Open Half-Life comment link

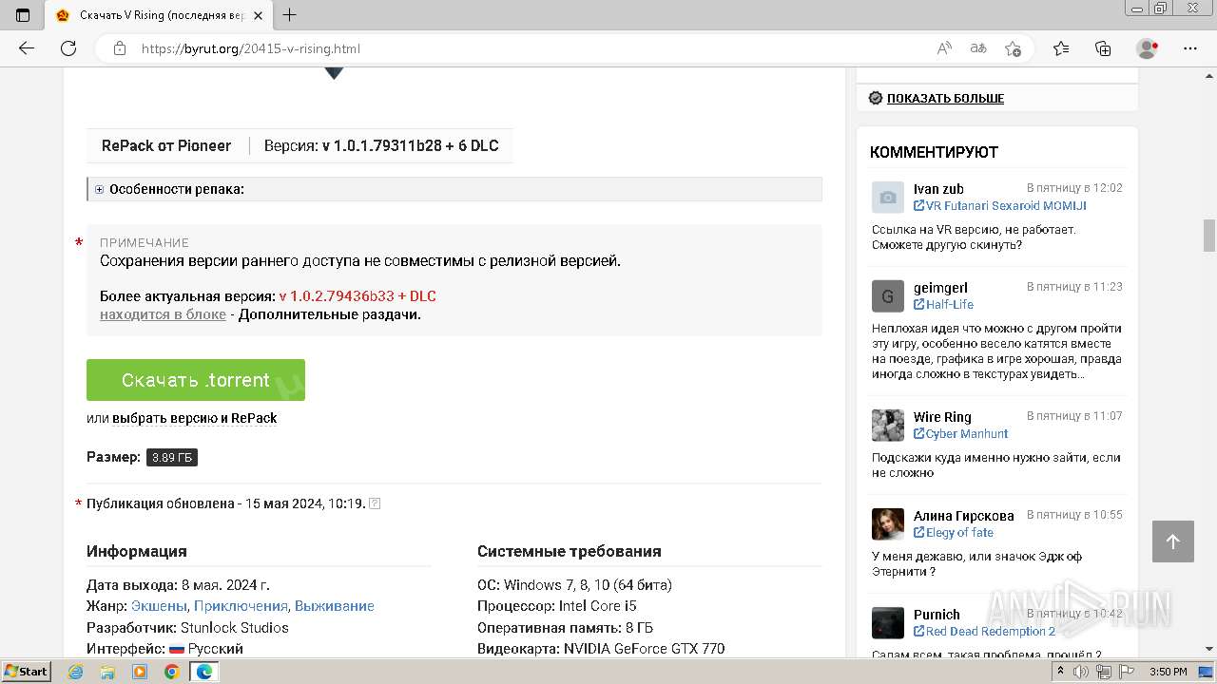tap(950, 304)
